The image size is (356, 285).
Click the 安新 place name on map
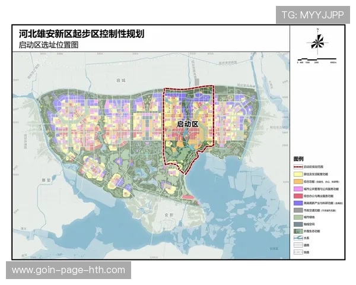(x=169, y=213)
